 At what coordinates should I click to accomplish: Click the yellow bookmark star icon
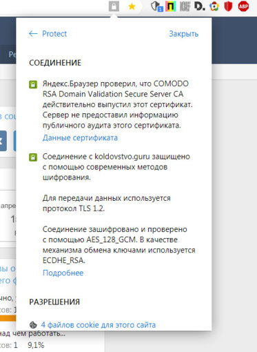point(132,6)
